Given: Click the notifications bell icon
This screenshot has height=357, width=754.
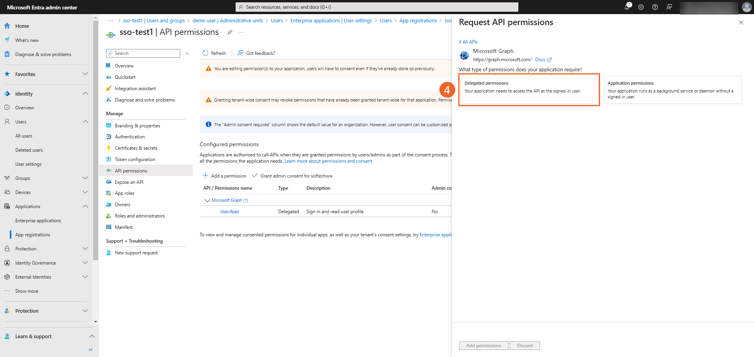Looking at the screenshot, I should [627, 7].
